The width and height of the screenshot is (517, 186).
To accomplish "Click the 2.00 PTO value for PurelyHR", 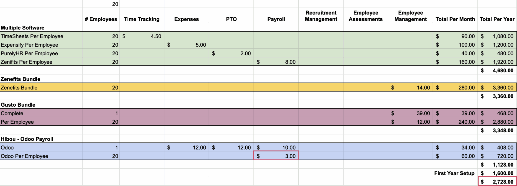I will 231,53.
